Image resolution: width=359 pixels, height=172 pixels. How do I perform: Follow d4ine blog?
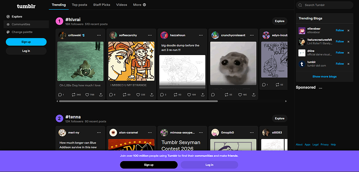pos(340,53)
